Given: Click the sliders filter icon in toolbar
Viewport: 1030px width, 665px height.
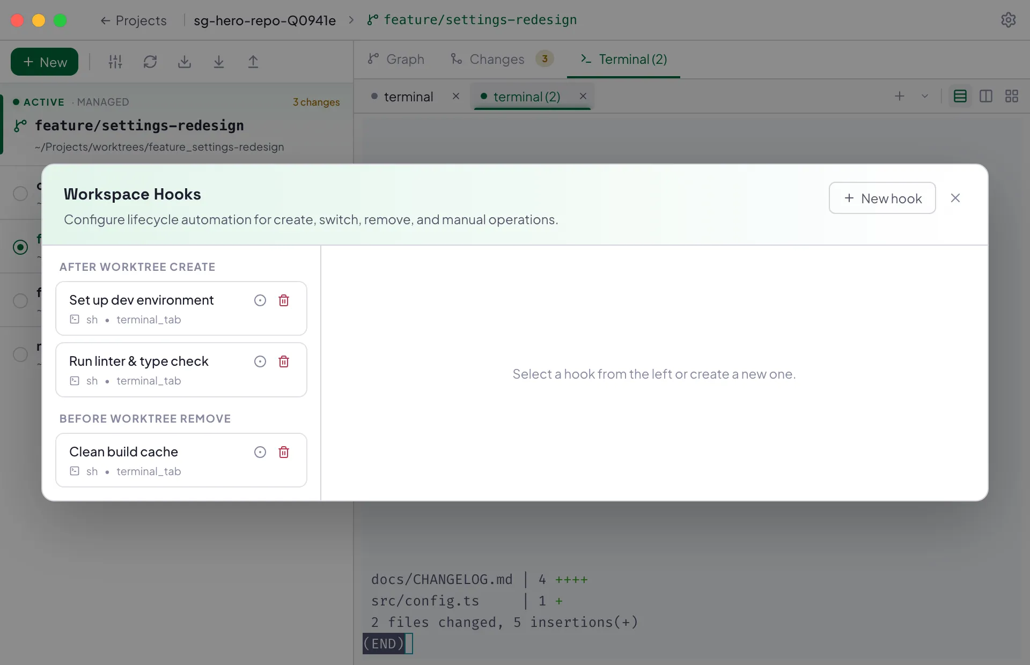Looking at the screenshot, I should pyautogui.click(x=115, y=62).
